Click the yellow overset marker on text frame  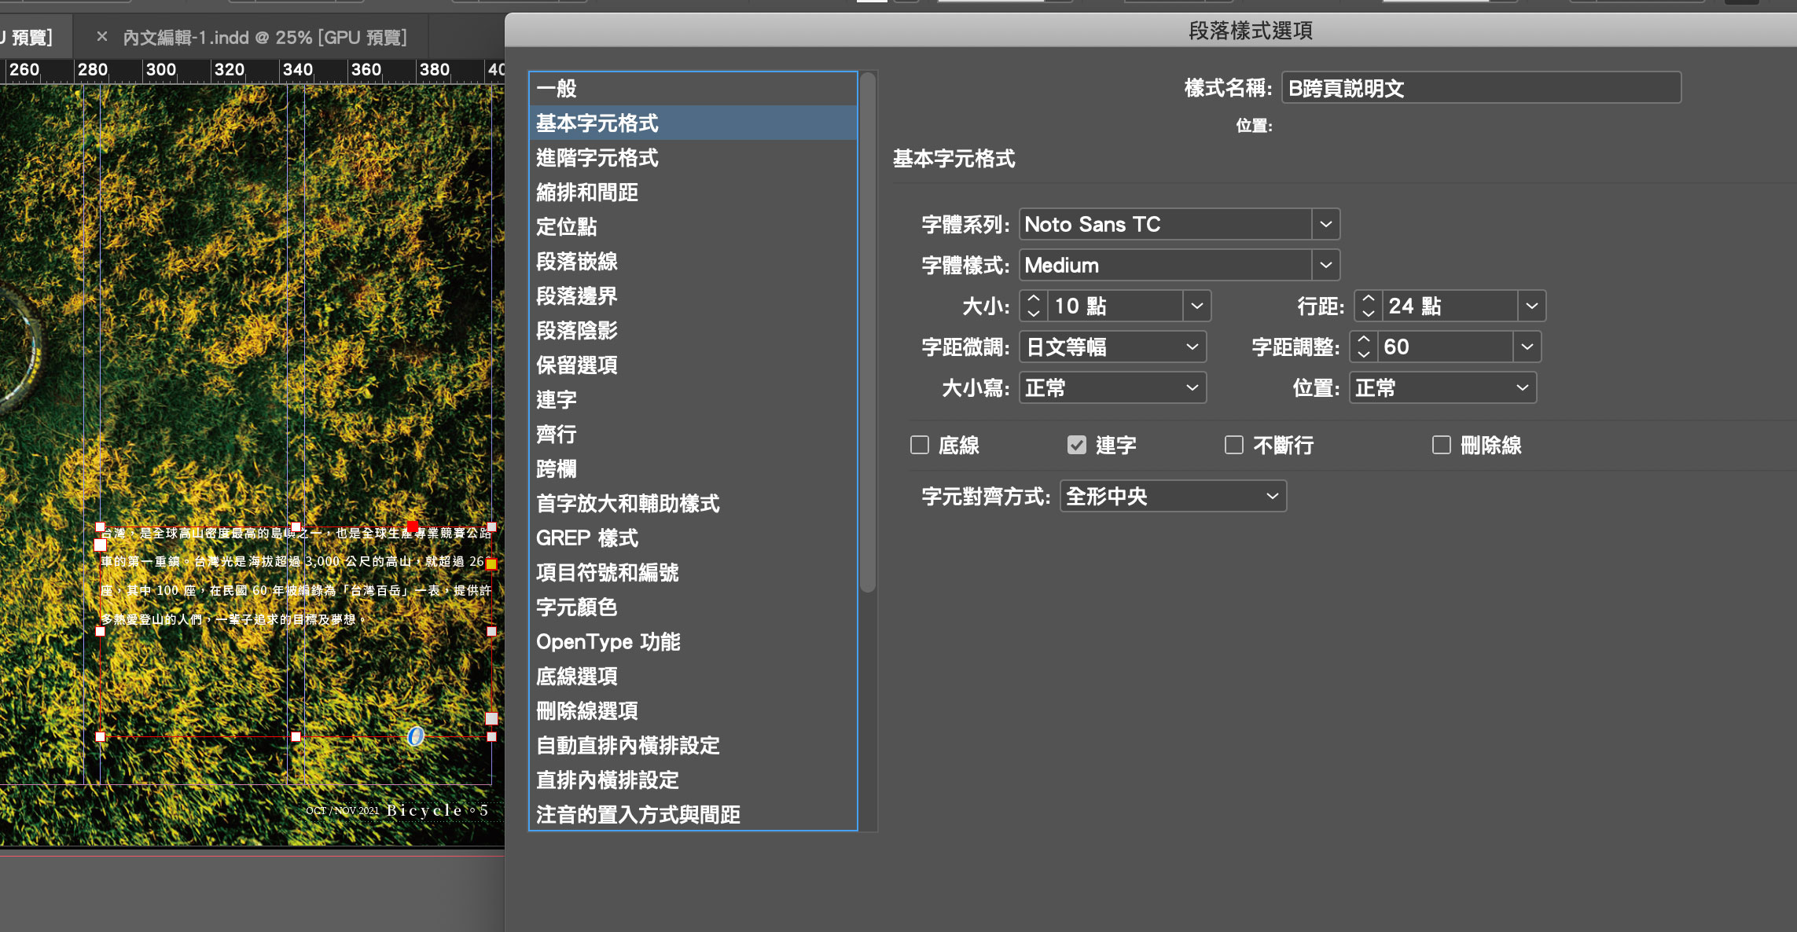click(x=491, y=563)
